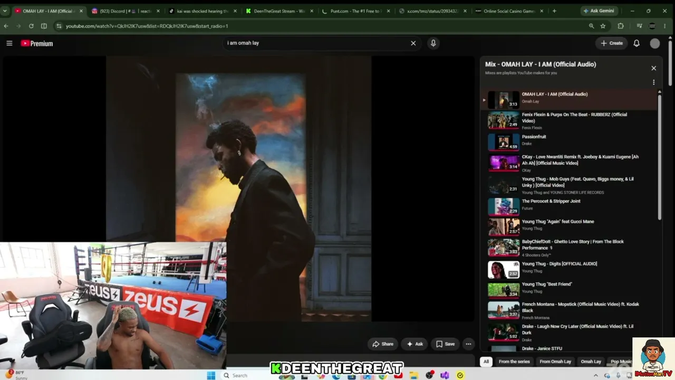
Task: Play Fenix Flexin RUBBERZ thumbnail
Action: 504,120
